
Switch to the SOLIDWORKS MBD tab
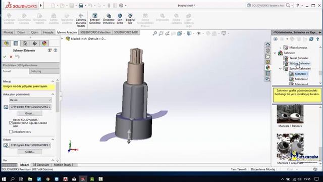[x=126, y=32]
